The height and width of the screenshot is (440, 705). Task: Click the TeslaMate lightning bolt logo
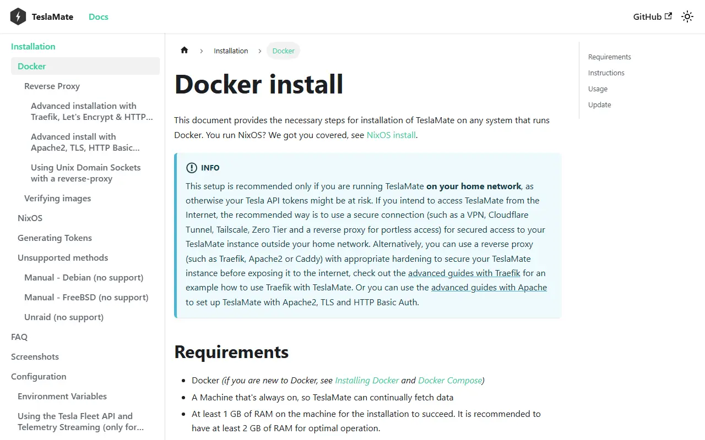pyautogui.click(x=18, y=16)
